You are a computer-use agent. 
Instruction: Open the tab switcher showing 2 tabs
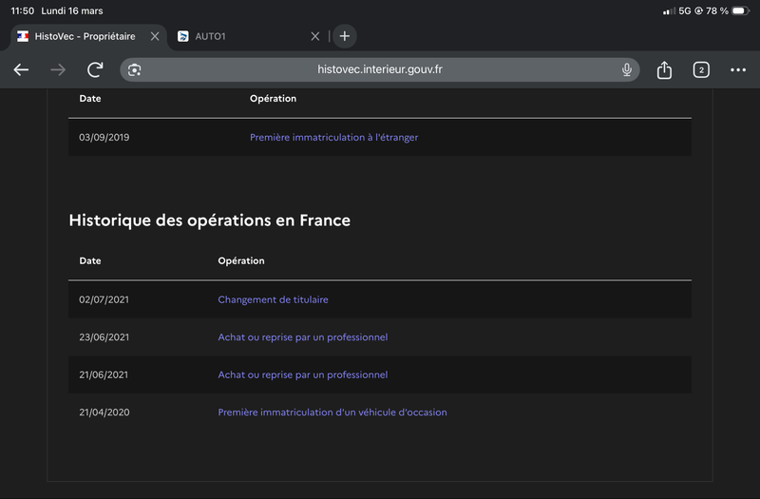(701, 69)
